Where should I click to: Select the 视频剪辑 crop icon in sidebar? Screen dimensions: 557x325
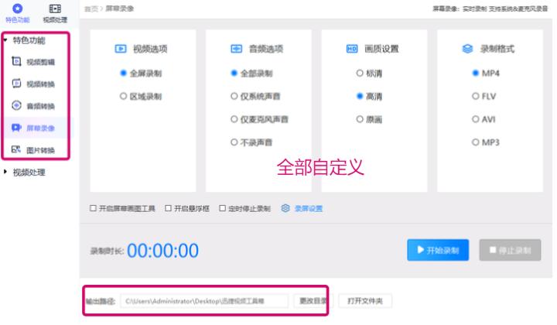[16, 61]
